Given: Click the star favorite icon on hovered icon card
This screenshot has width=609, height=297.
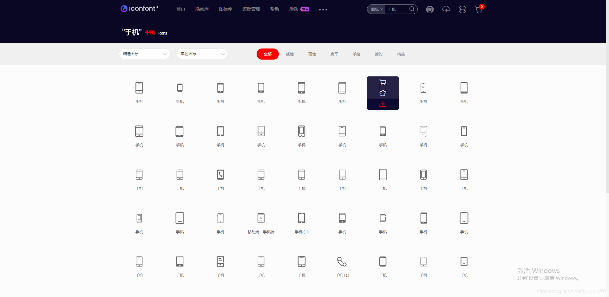Looking at the screenshot, I should tap(383, 93).
